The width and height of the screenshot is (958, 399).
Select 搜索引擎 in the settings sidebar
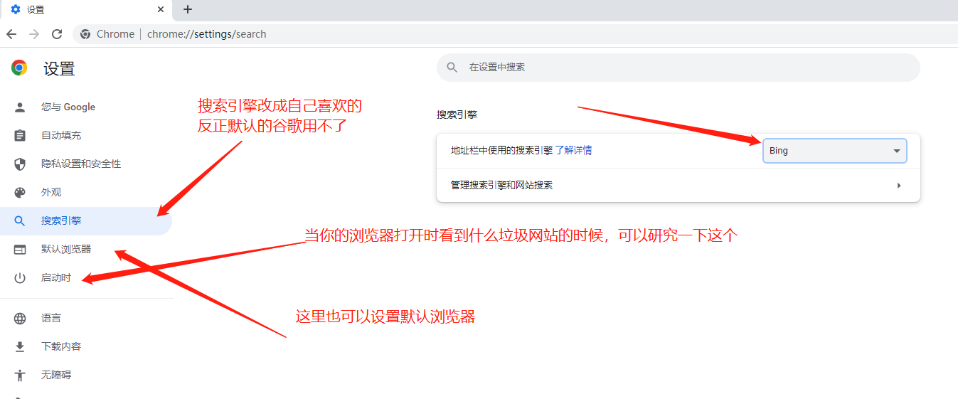61,221
